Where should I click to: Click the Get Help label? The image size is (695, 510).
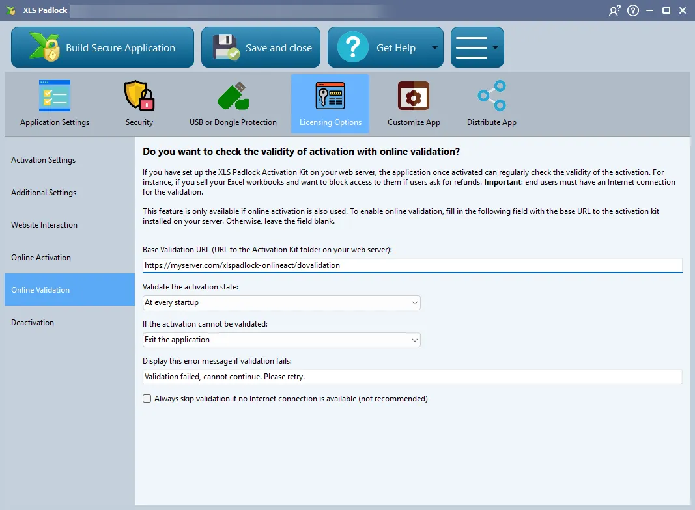[396, 48]
